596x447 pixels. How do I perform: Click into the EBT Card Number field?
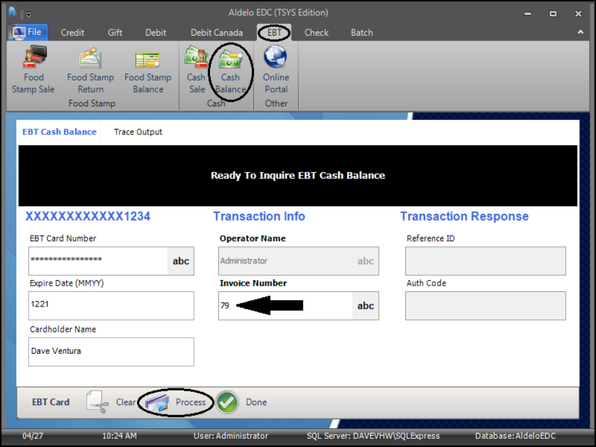point(98,261)
